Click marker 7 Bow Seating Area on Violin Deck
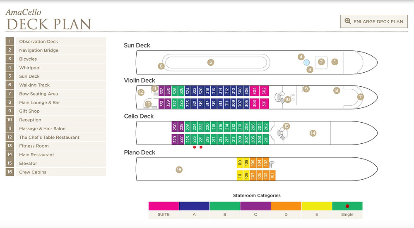The width and height of the screenshot is (414, 228). point(361,97)
